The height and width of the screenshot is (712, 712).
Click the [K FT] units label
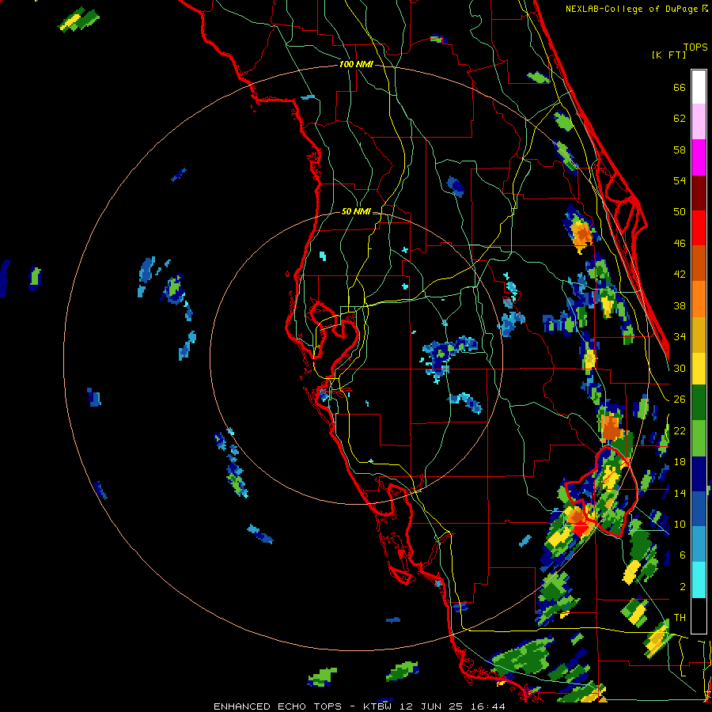click(668, 55)
